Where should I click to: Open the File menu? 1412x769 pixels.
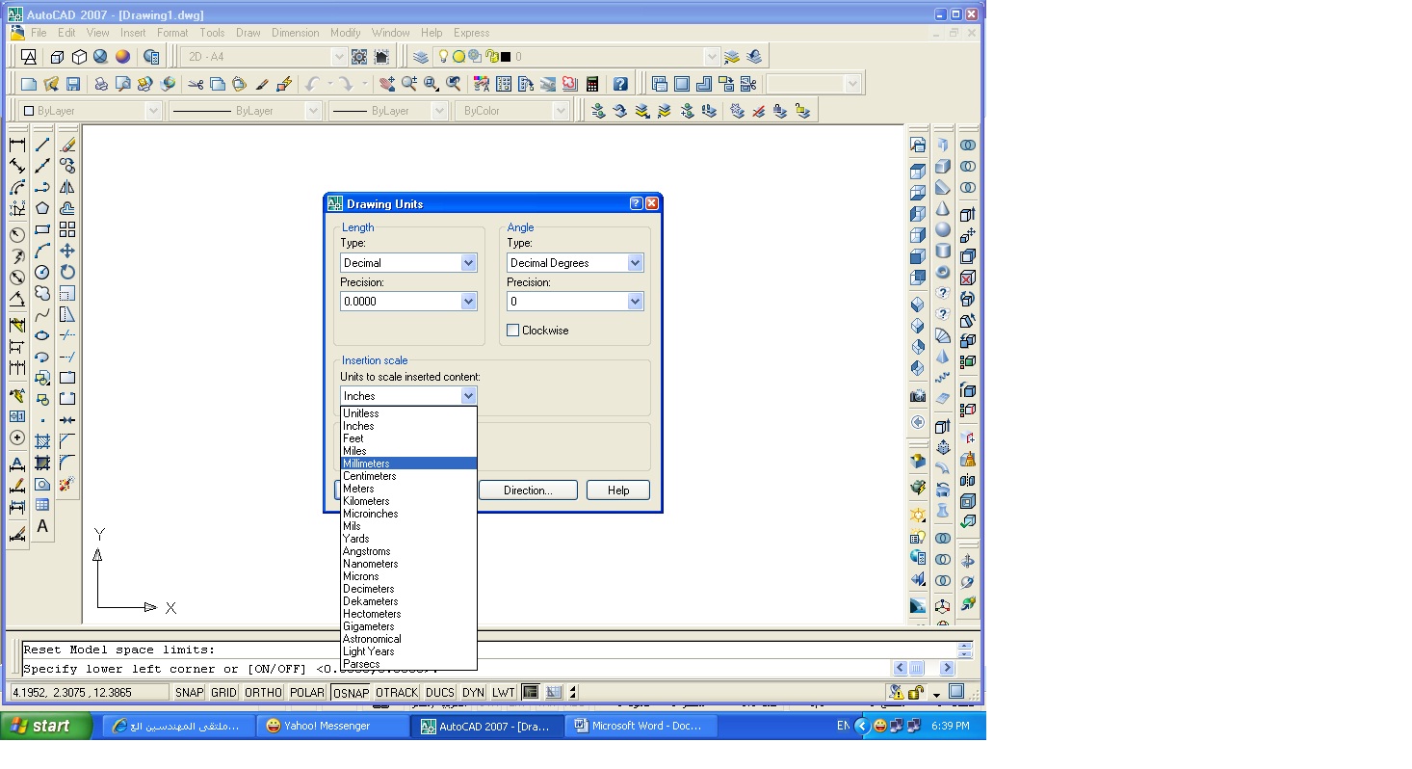(39, 33)
